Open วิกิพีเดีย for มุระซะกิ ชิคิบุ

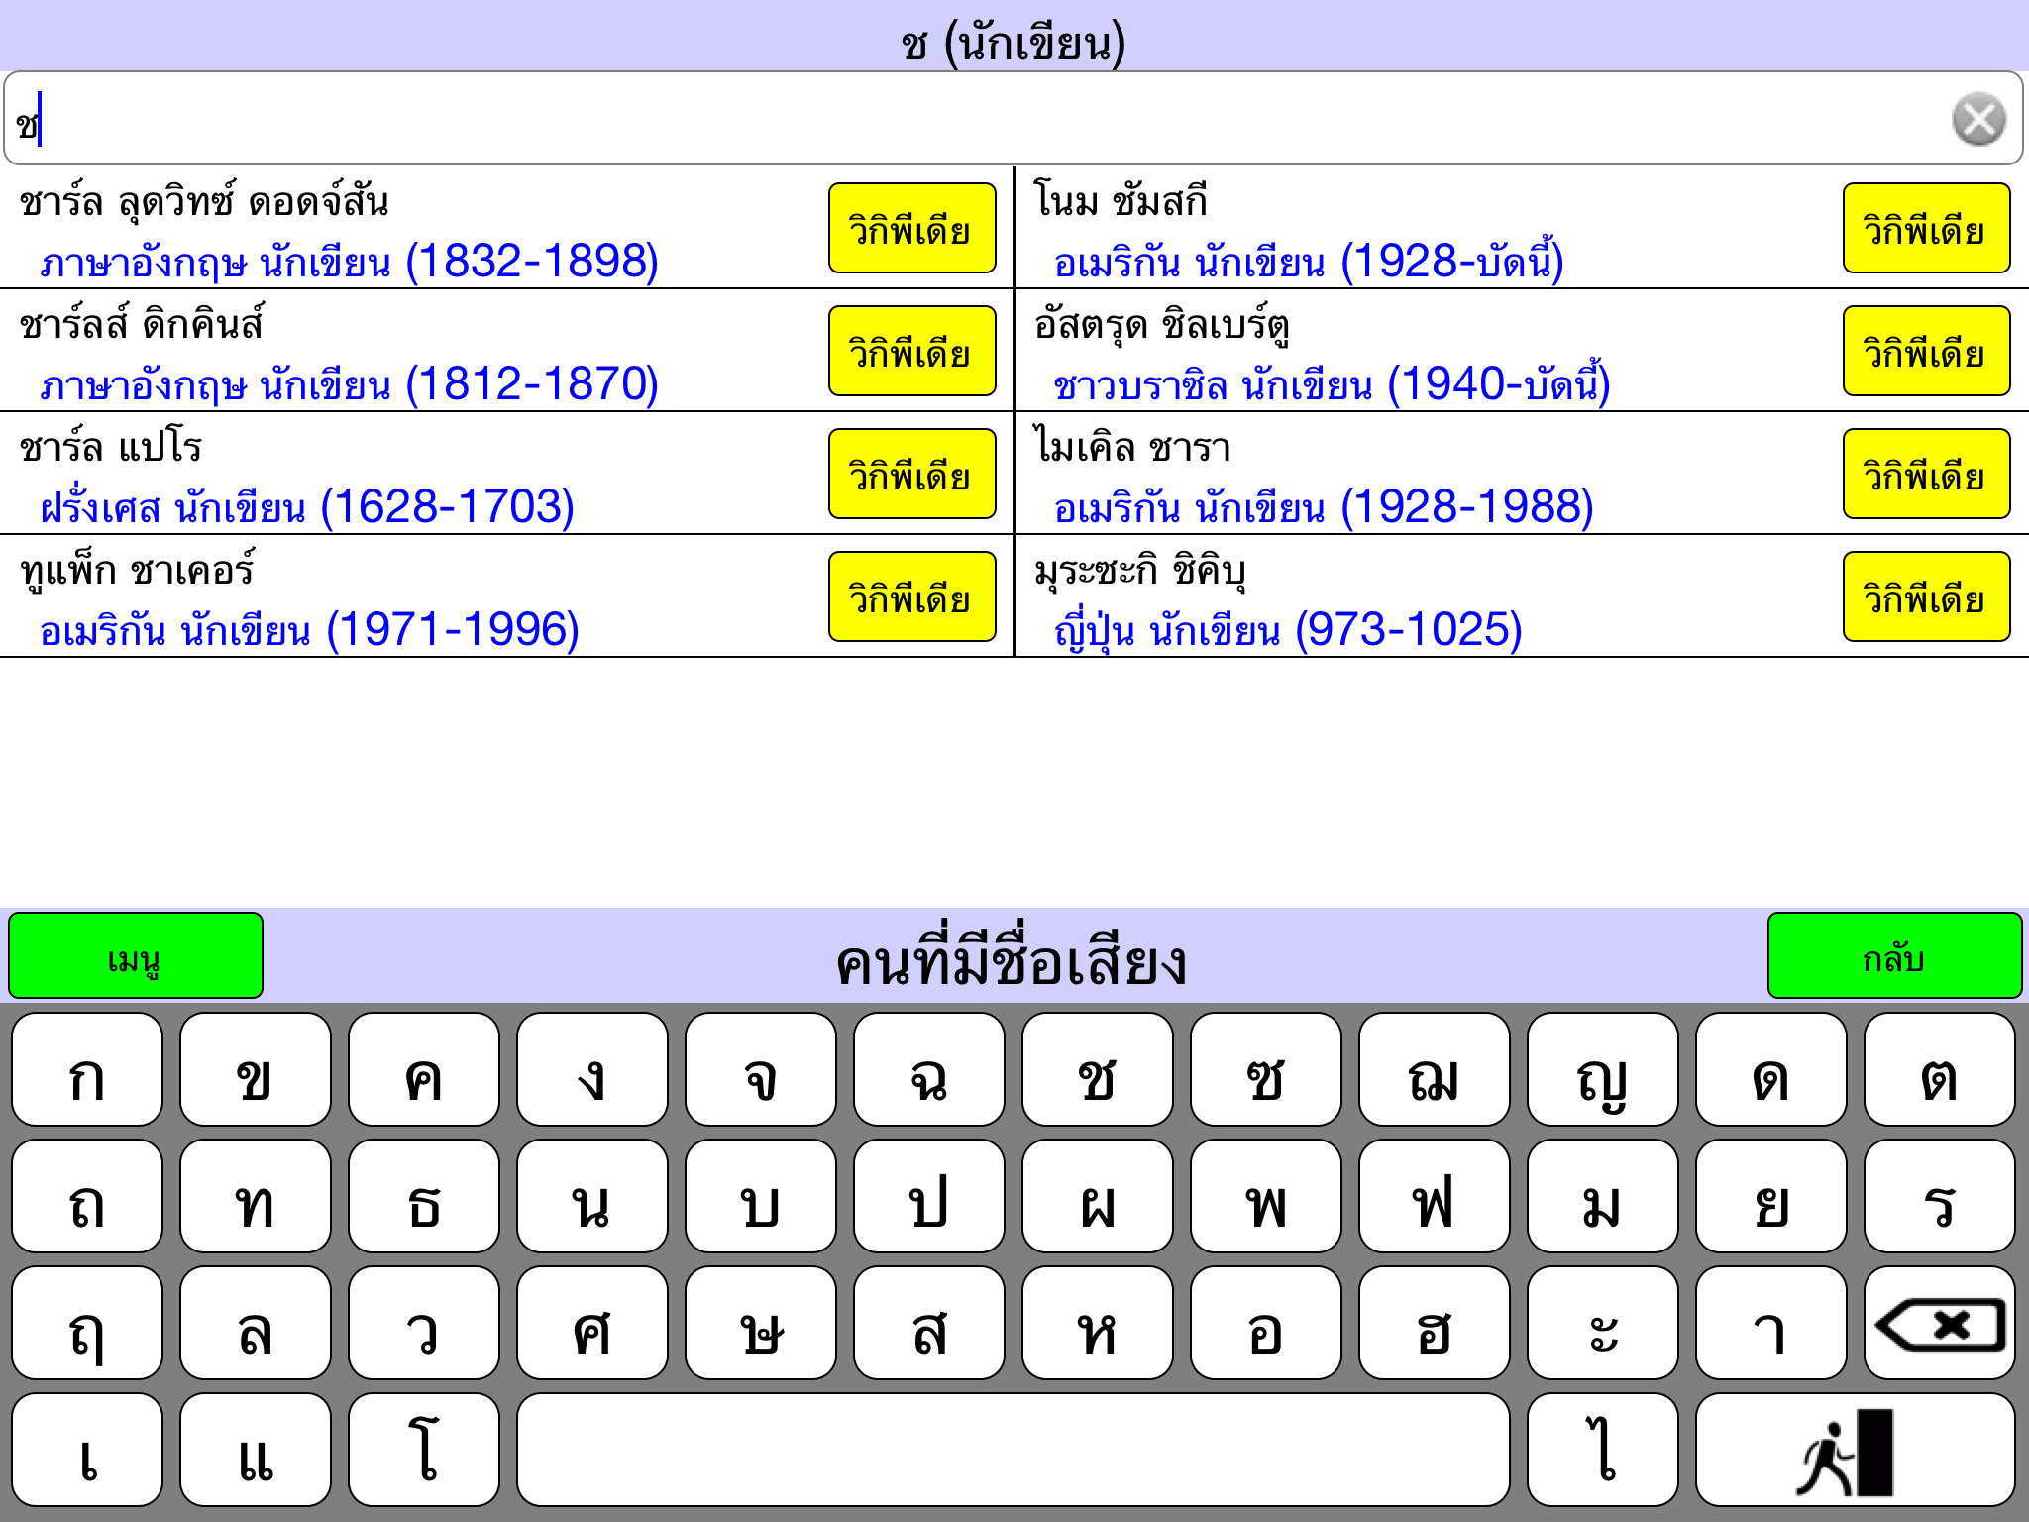pos(1926,597)
